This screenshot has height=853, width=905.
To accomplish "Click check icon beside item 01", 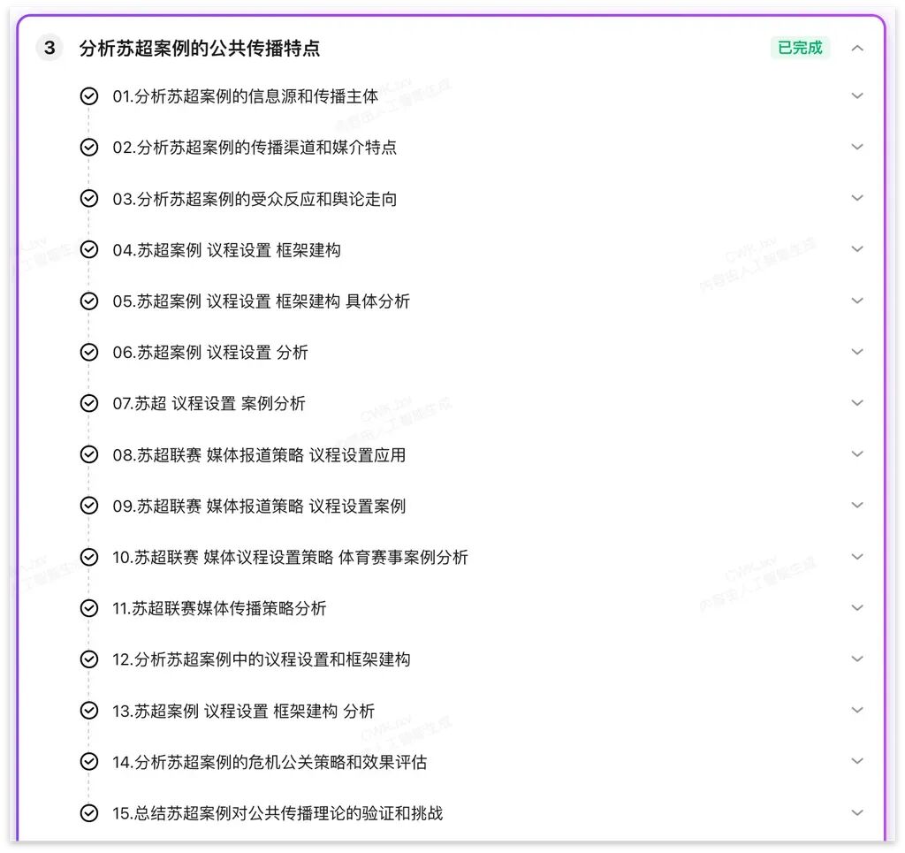I will (89, 95).
